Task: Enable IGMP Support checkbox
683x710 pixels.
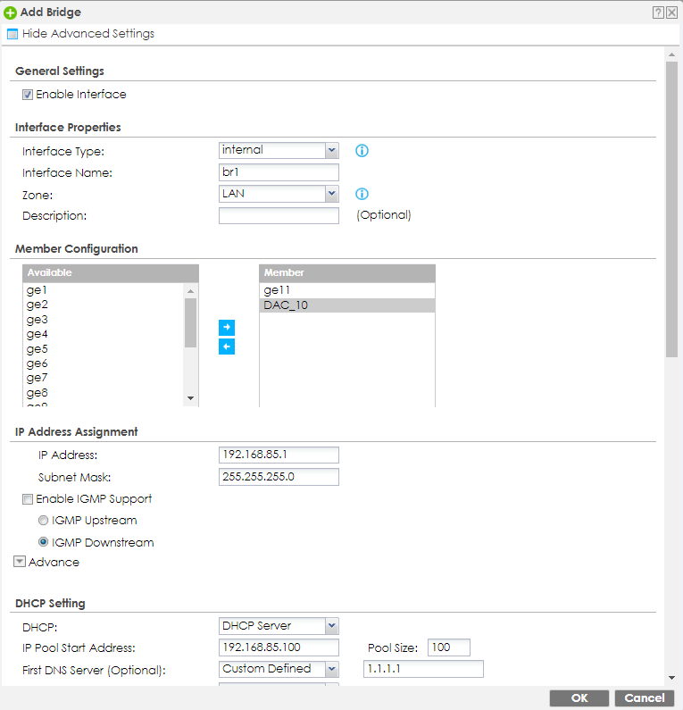Action: pyautogui.click(x=28, y=499)
